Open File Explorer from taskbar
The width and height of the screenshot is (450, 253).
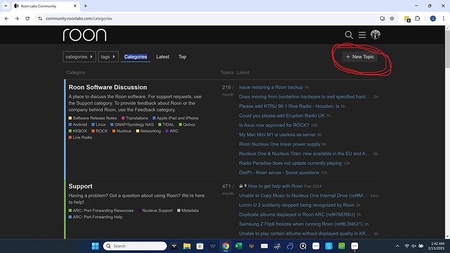click(x=187, y=246)
